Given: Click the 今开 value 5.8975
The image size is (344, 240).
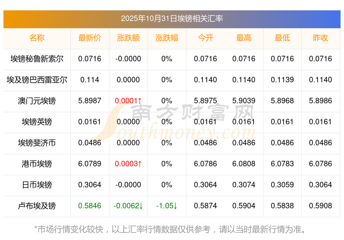Looking at the screenshot, I should tap(205, 101).
